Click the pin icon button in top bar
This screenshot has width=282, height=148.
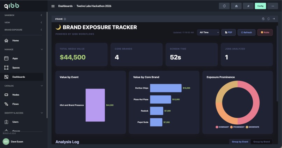[x=248, y=6]
